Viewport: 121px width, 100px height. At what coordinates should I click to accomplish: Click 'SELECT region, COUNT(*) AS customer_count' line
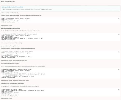pyautogui.click(x=23, y=90)
